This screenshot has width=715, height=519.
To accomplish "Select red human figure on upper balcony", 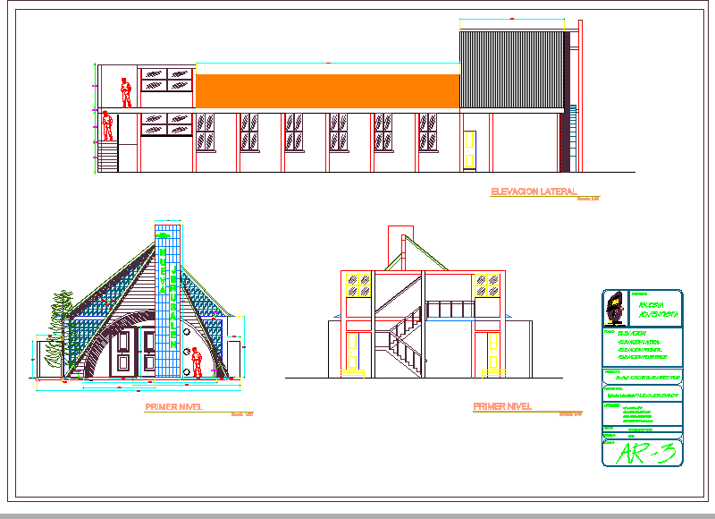I will [x=126, y=93].
